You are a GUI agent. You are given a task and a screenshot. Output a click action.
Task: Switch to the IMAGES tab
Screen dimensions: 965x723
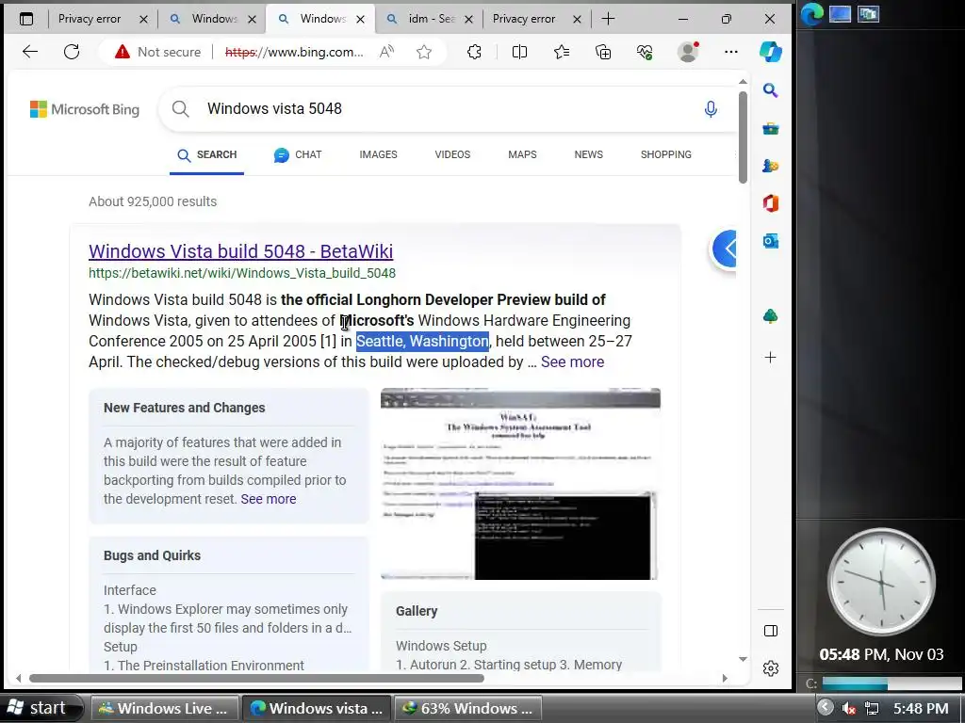tap(379, 155)
